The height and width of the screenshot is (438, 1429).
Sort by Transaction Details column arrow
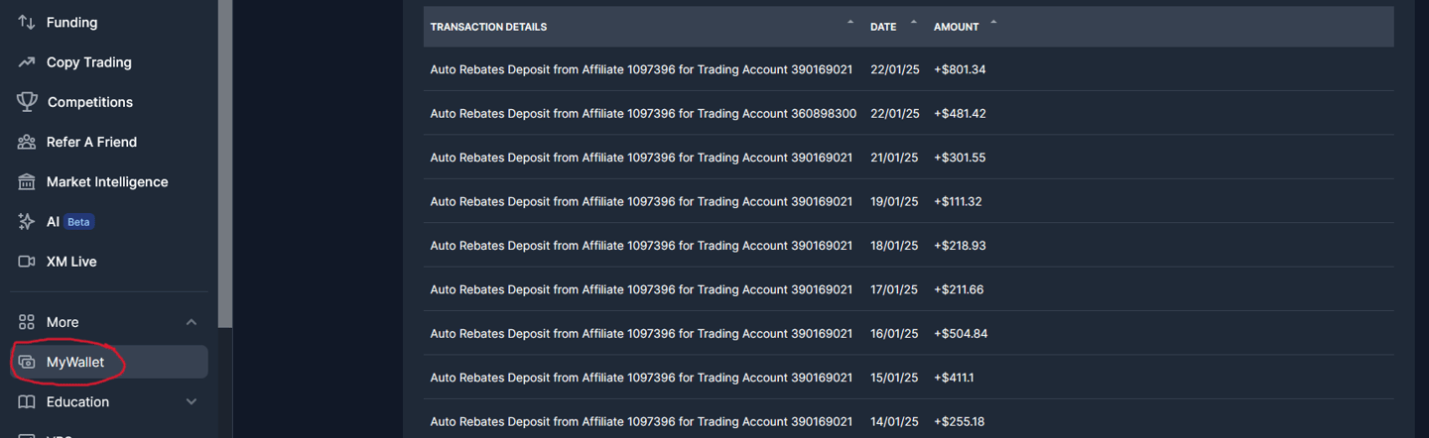click(x=850, y=22)
